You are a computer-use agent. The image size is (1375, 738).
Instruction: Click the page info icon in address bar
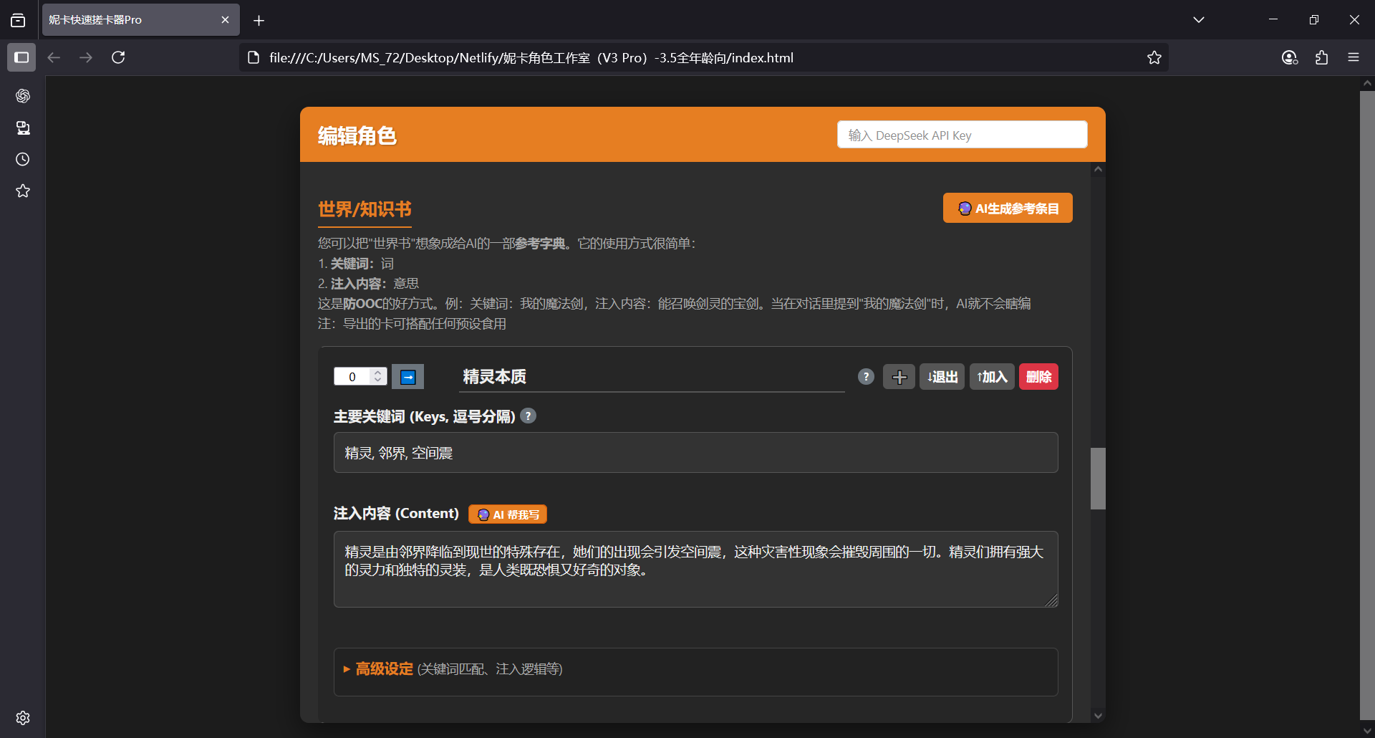point(253,57)
